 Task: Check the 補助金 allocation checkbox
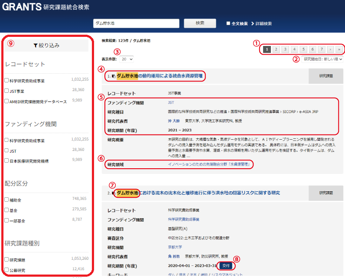click(x=7, y=200)
